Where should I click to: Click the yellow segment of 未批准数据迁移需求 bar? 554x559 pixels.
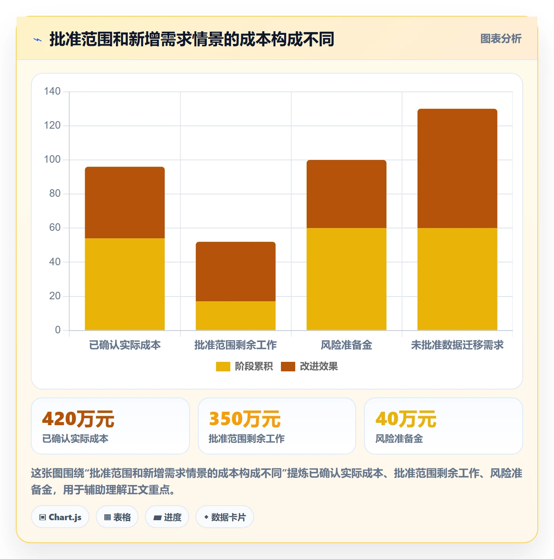tap(457, 279)
